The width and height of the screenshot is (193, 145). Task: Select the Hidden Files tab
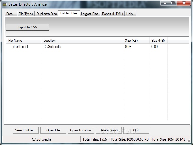pyautogui.click(x=69, y=13)
